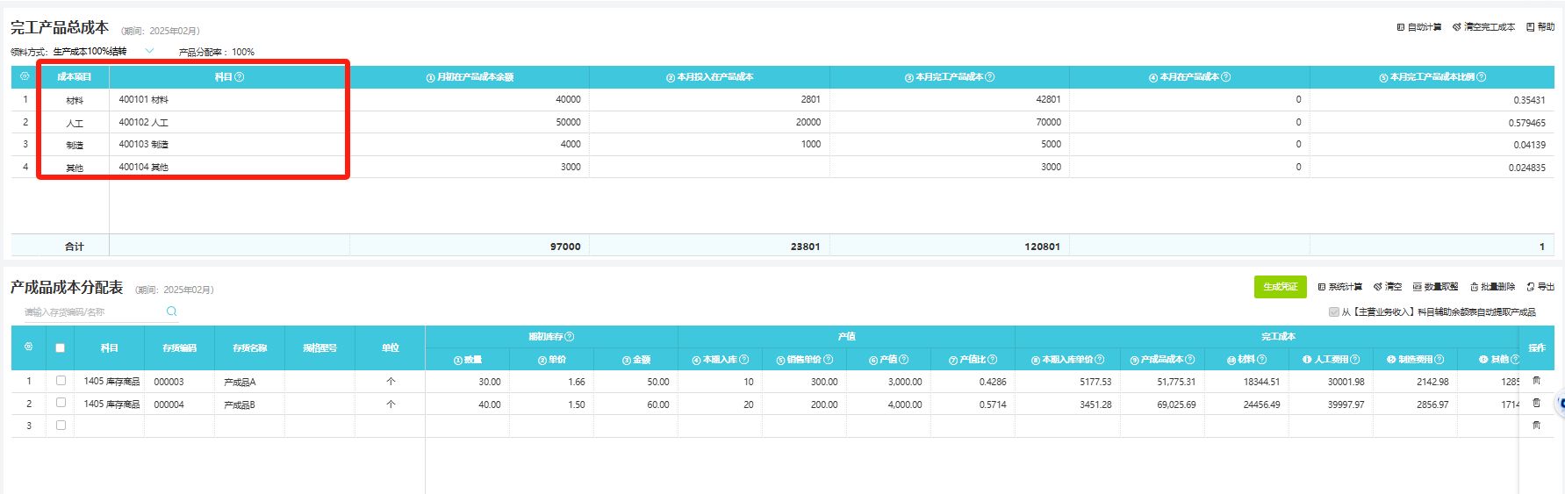The width and height of the screenshot is (1565, 494).
Task: Click the 自动计算 icon in top toolbar
Action: pos(1401,27)
